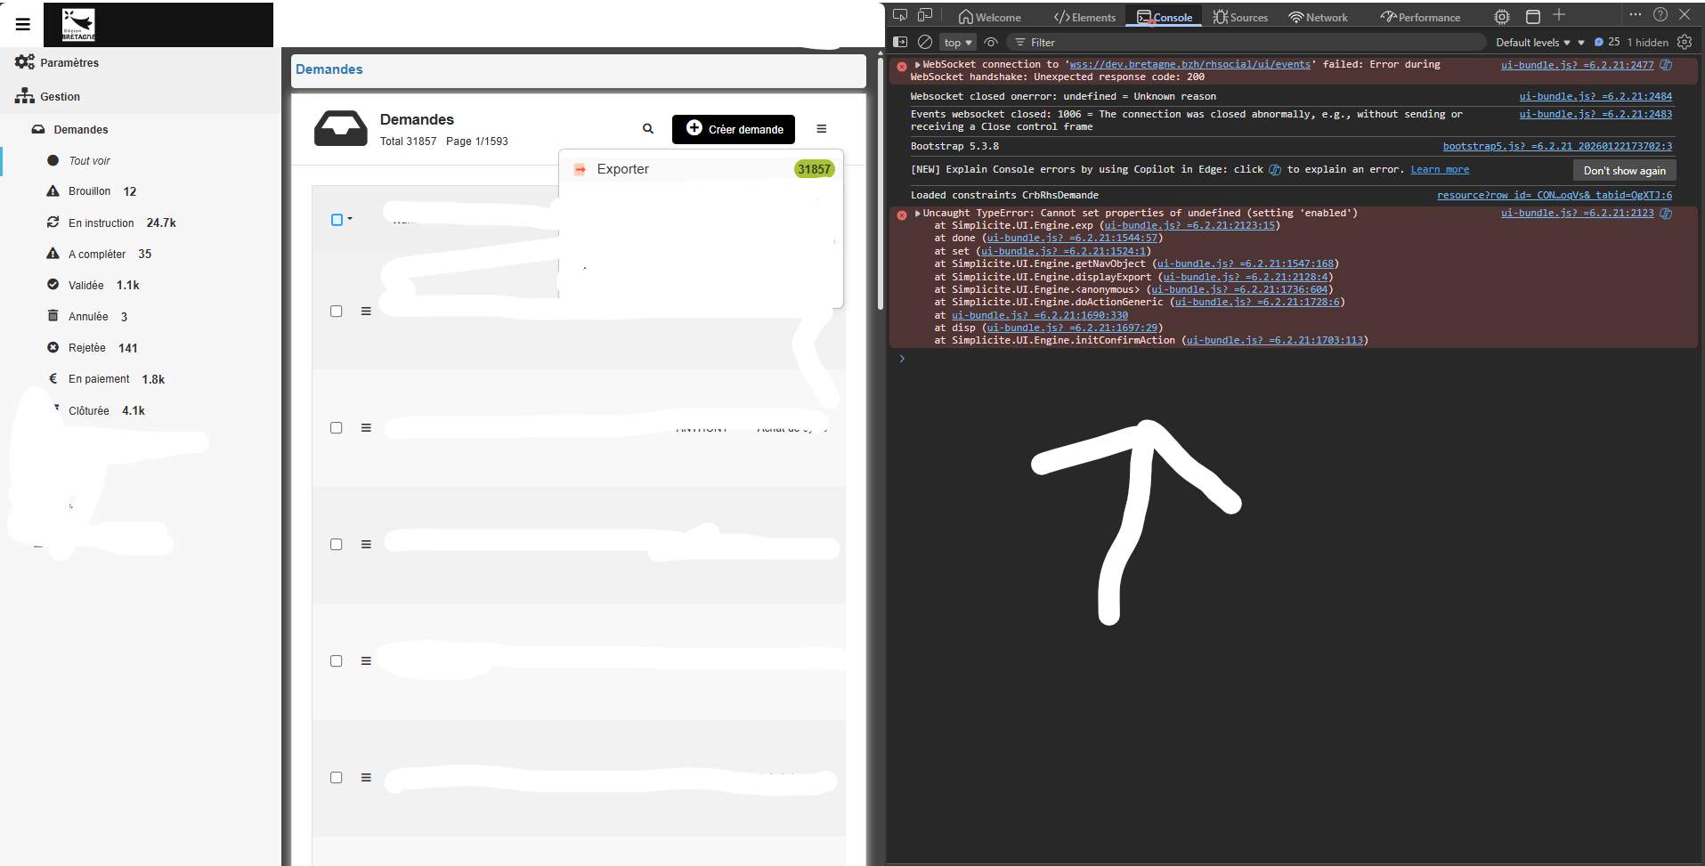Click the console Filter input field
The width and height of the screenshot is (1705, 866).
pyautogui.click(x=1246, y=43)
